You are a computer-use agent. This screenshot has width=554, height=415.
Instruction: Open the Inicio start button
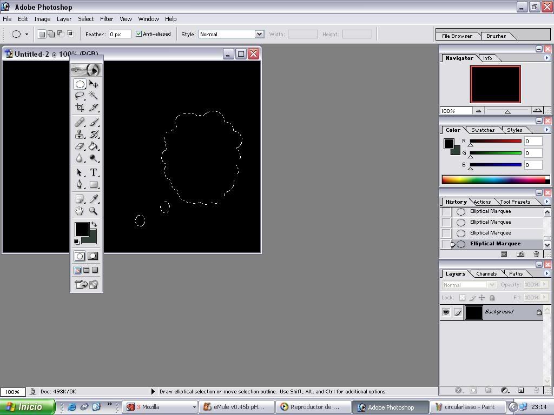tap(27, 407)
